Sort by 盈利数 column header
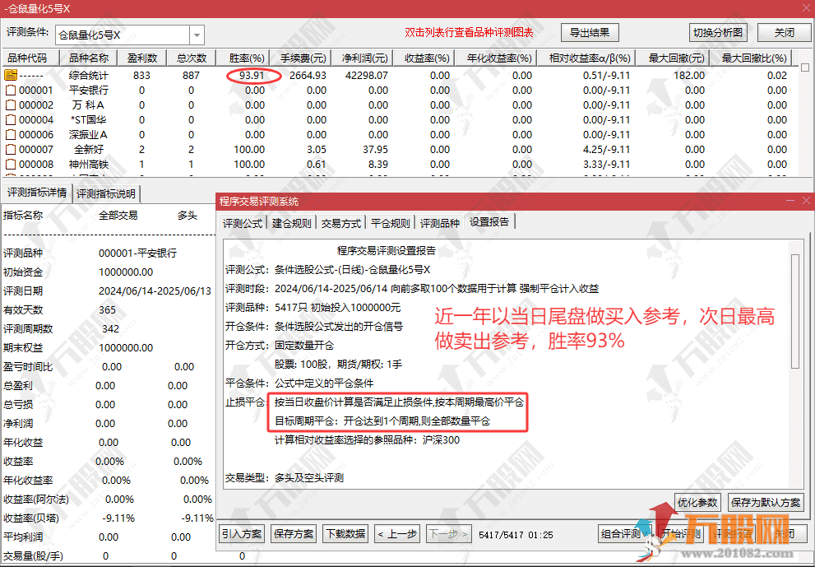The image size is (815, 567). pyautogui.click(x=142, y=58)
